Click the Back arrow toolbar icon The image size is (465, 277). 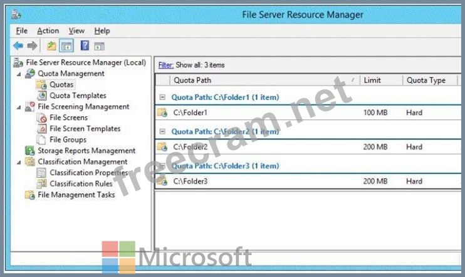pyautogui.click(x=18, y=46)
